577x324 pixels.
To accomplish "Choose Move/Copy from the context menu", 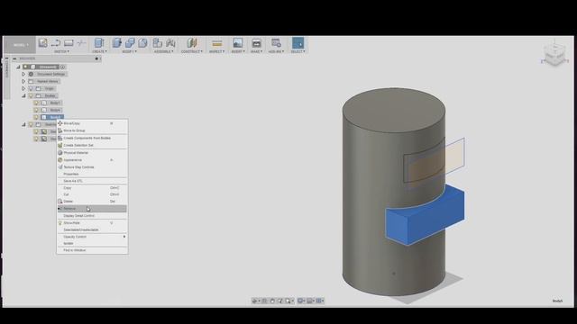I will [92, 123].
